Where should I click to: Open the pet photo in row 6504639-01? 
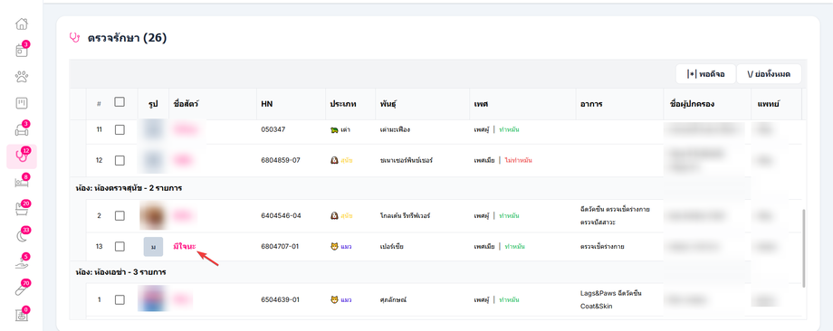[153, 299]
